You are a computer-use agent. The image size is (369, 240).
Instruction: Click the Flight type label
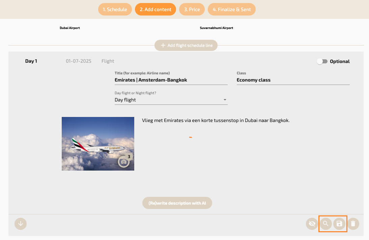[108, 61]
